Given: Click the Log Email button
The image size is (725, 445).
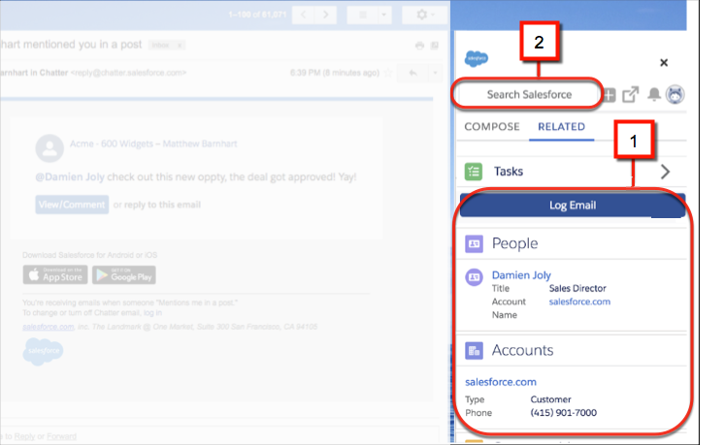Looking at the screenshot, I should click(x=573, y=206).
